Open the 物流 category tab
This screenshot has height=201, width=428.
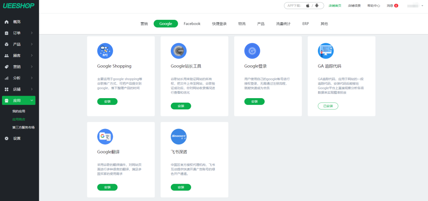242,24
